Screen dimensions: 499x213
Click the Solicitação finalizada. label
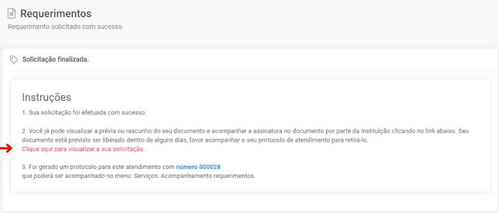click(x=55, y=60)
